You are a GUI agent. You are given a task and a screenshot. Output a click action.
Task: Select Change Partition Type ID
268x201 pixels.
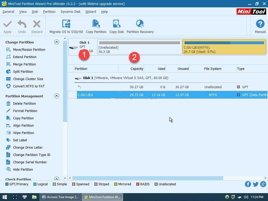point(31,155)
